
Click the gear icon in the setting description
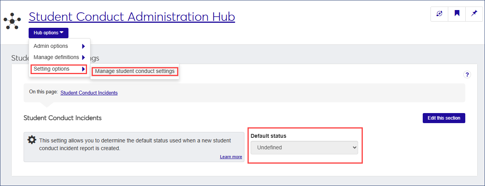(32, 140)
